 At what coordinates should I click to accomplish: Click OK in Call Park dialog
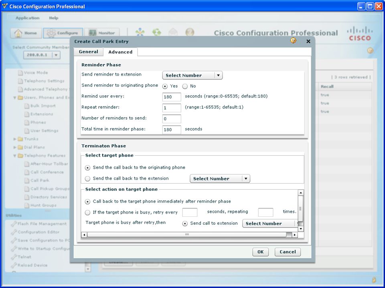click(x=261, y=252)
